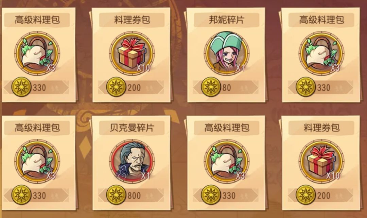Click food bag icon right of 贝克曼碎片 card
Viewport: 367px width, 218px height.
pyautogui.click(x=226, y=161)
